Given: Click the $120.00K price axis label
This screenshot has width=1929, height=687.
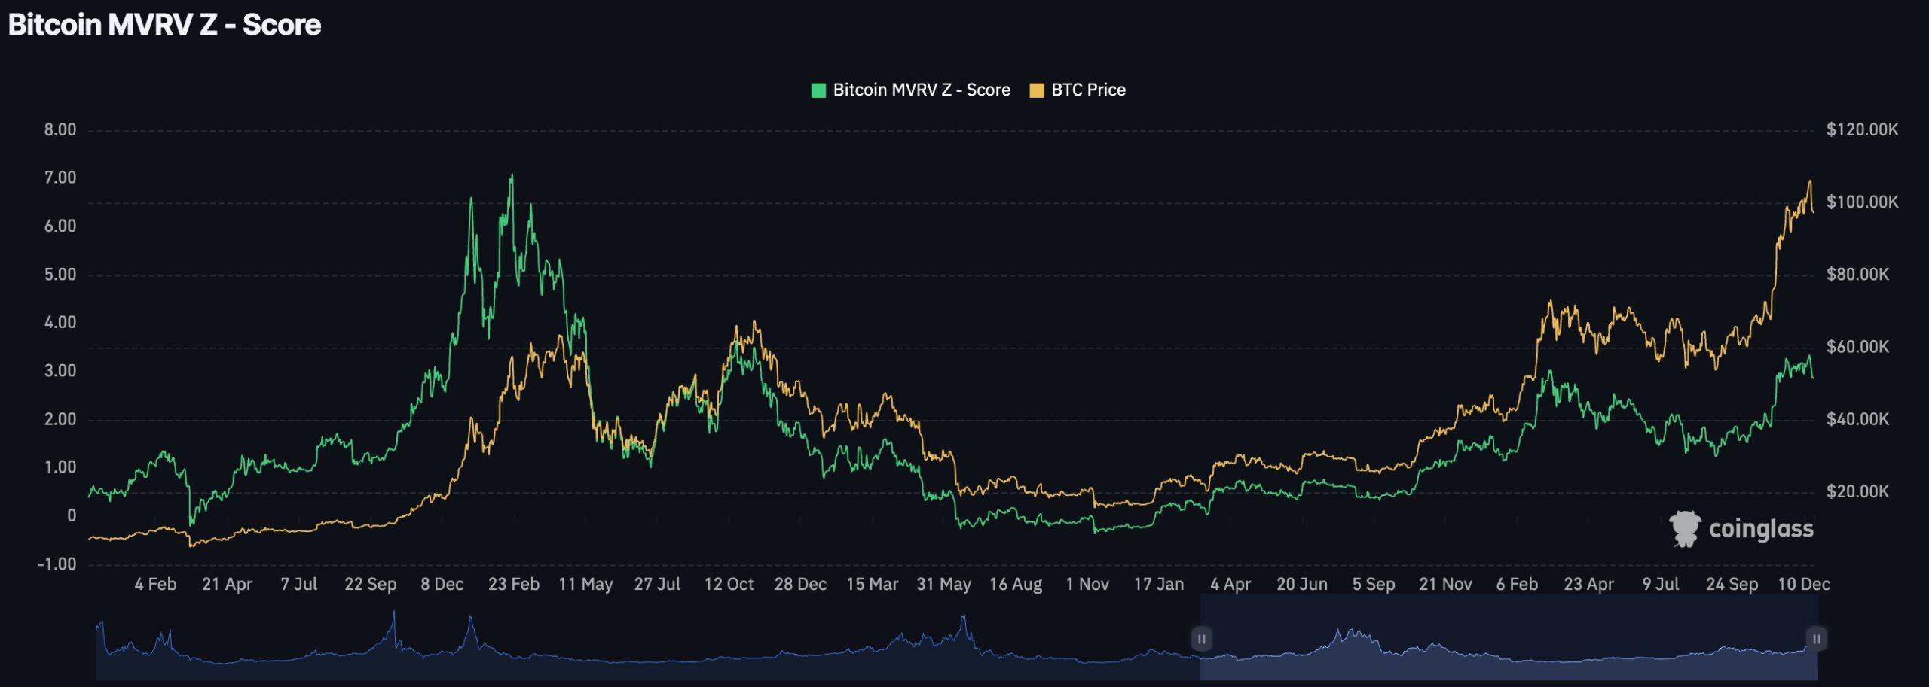Looking at the screenshot, I should tap(1862, 129).
